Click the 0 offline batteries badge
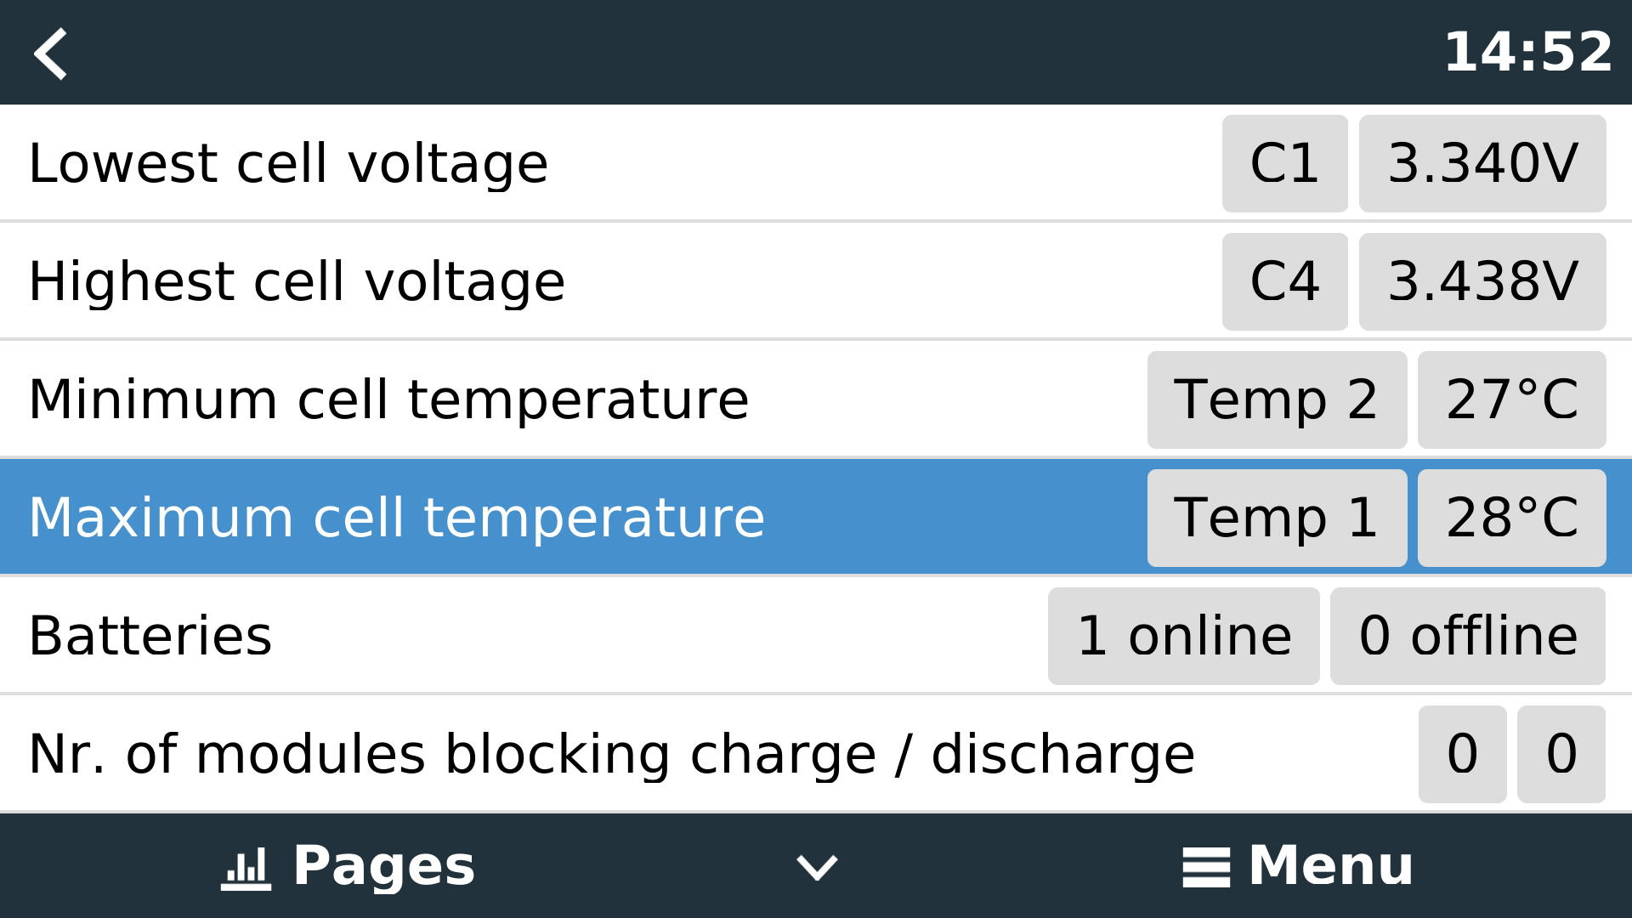The image size is (1632, 918). point(1468,636)
